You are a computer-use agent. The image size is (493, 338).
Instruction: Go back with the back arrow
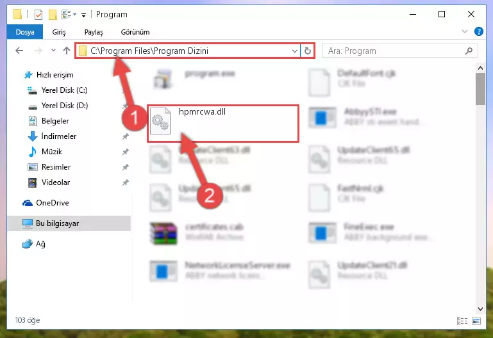point(19,51)
